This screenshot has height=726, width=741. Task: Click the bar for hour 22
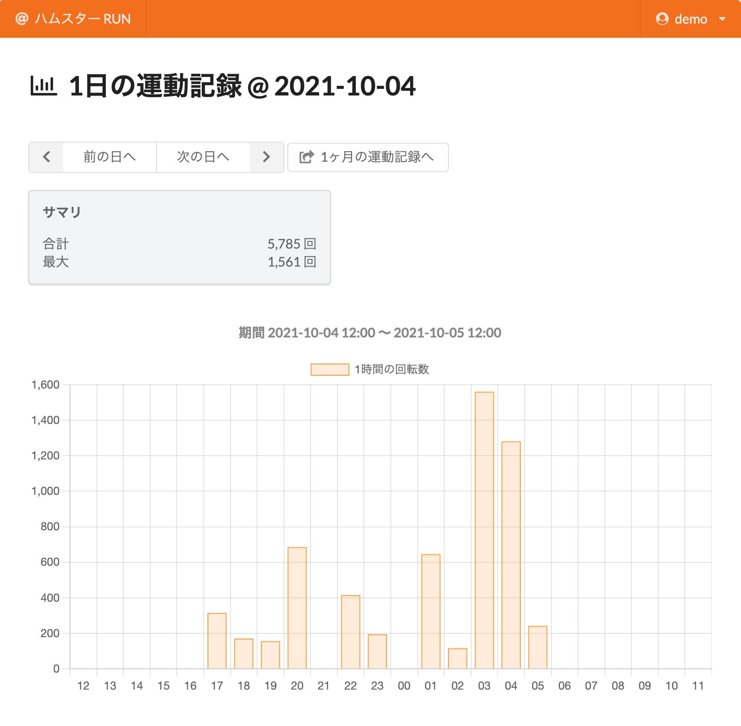point(351,632)
